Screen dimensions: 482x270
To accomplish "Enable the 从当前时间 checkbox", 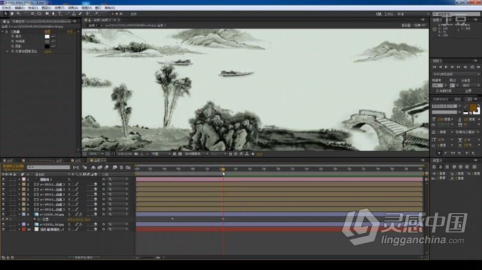I will pos(434,91).
